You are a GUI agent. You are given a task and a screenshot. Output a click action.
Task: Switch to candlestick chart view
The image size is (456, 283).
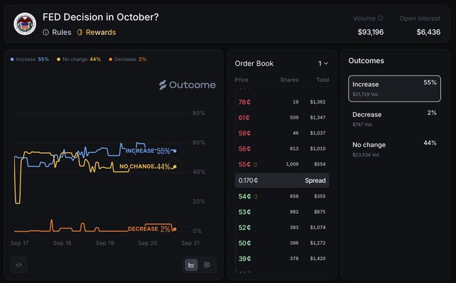click(x=207, y=265)
